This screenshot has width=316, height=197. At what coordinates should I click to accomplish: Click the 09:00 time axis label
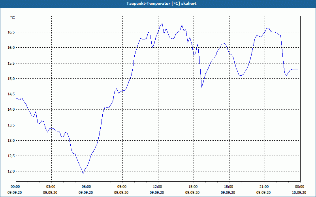coord(122,187)
